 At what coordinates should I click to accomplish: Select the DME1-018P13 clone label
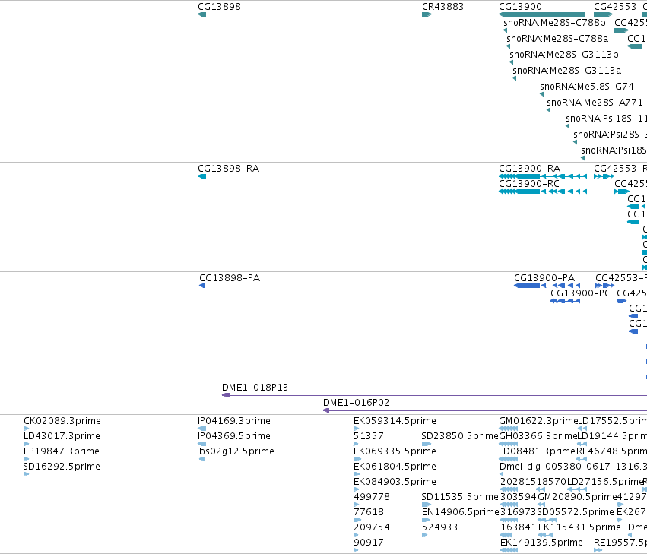[255, 388]
